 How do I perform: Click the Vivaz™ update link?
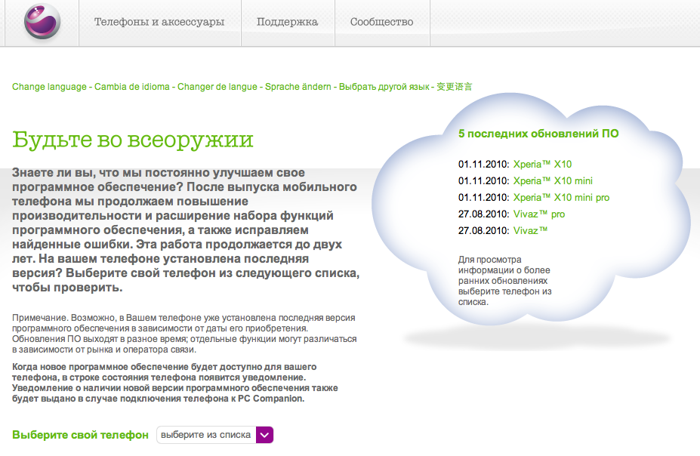(x=530, y=230)
